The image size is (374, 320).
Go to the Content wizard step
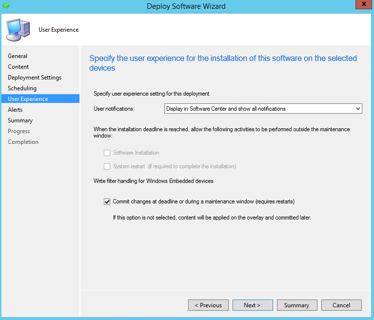pyautogui.click(x=19, y=66)
